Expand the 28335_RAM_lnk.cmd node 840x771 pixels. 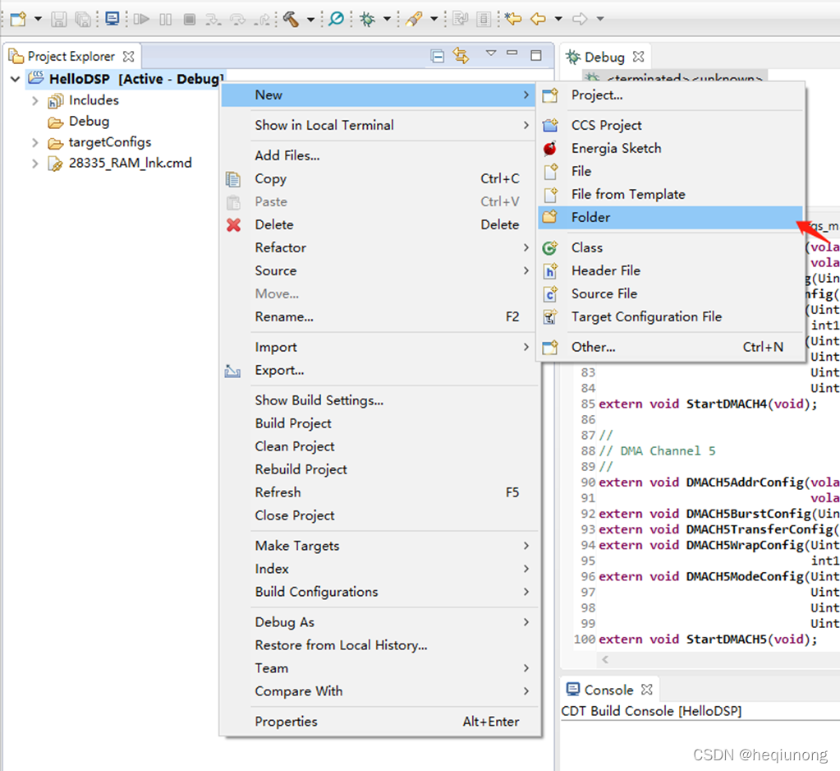coord(34,164)
